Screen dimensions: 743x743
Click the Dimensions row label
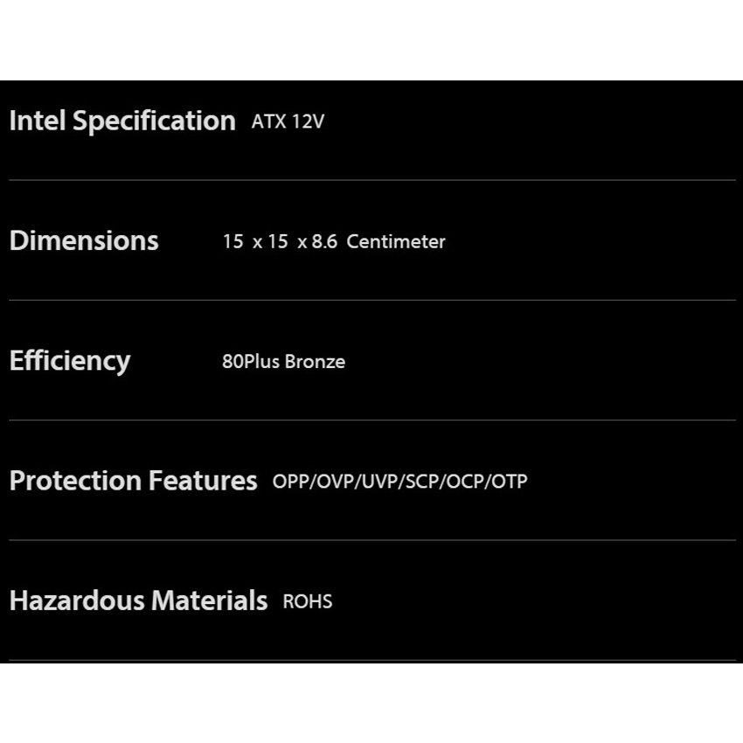pyautogui.click(x=84, y=240)
